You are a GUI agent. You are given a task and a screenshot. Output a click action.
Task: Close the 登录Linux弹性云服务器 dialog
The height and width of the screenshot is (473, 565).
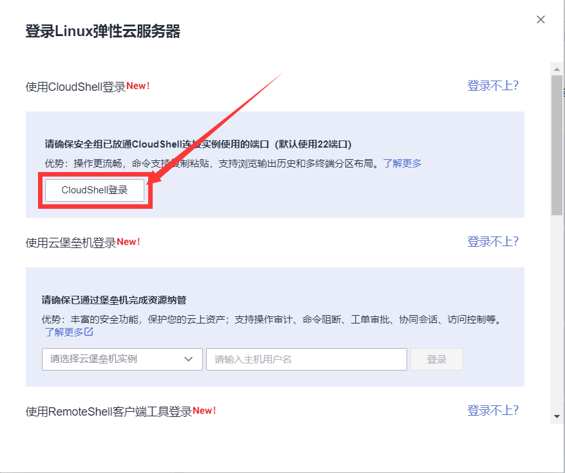541,19
